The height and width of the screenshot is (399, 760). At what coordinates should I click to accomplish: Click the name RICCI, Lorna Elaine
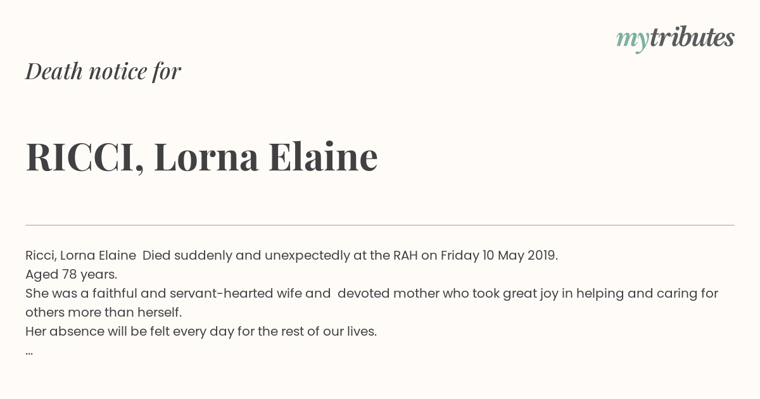tap(201, 156)
